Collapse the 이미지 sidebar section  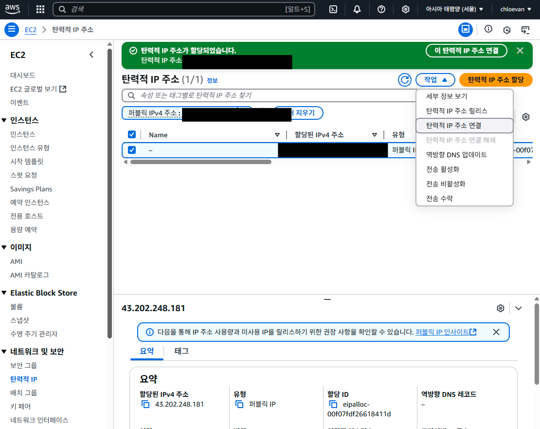pyautogui.click(x=4, y=247)
